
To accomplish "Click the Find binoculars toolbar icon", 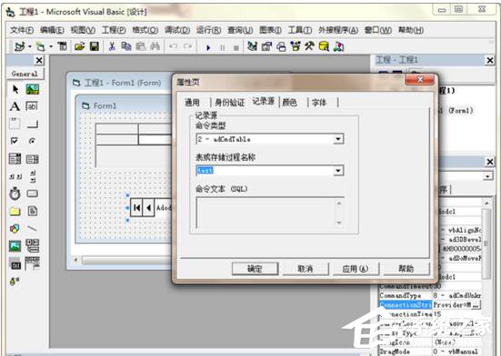I will coord(155,47).
